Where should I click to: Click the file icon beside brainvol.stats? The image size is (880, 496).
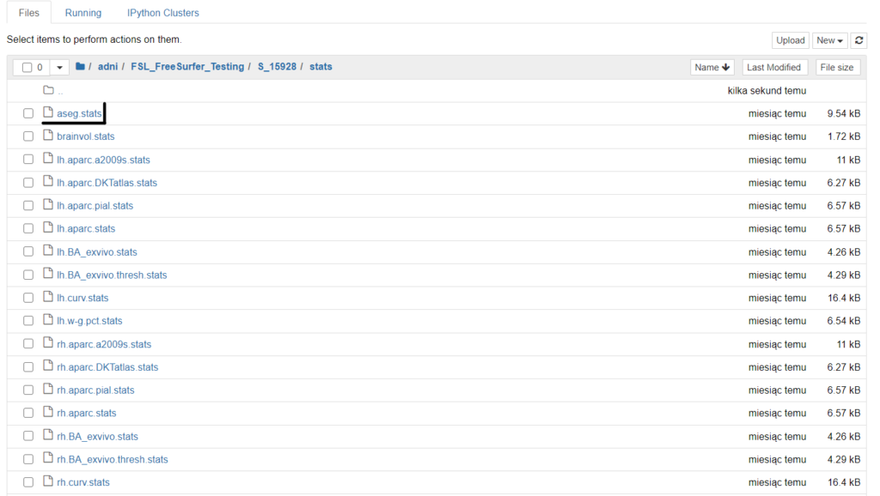coord(48,136)
